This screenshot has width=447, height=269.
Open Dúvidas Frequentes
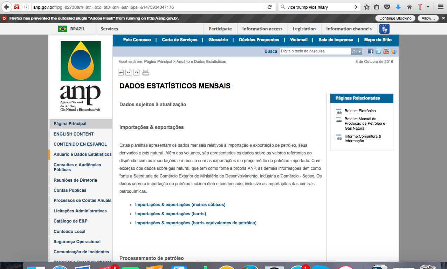(x=259, y=40)
